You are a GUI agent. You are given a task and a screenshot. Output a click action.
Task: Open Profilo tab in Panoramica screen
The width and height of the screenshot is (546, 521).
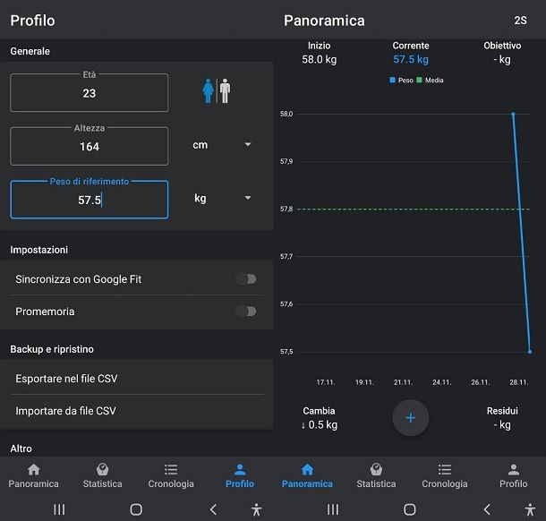coord(513,475)
